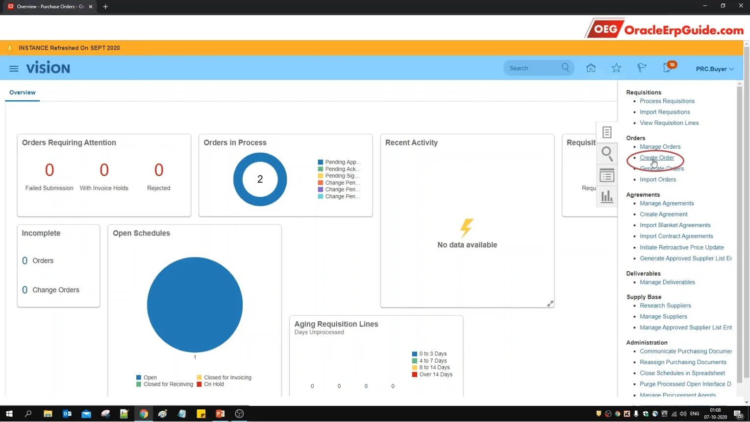This screenshot has width=750, height=422.
Task: Click the Closed for Invoicing legend swatch
Action: point(199,377)
